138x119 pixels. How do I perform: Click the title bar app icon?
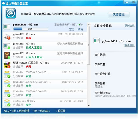3,3
